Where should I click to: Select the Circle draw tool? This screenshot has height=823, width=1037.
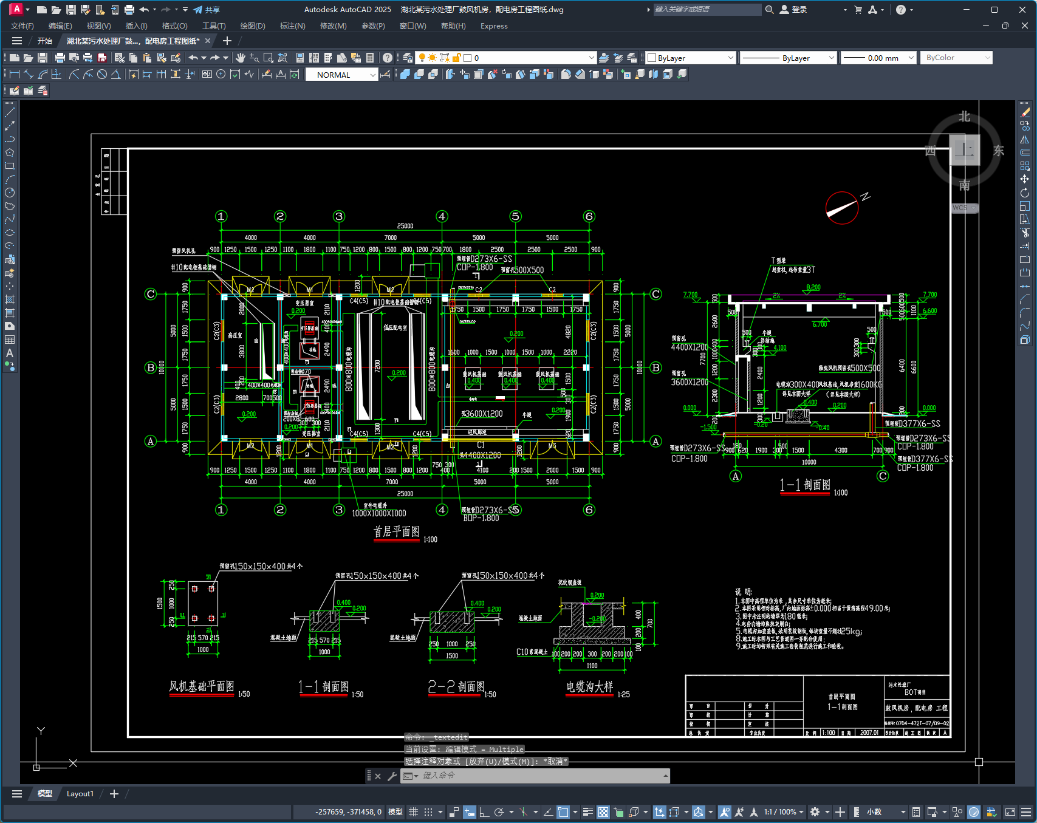[10, 193]
